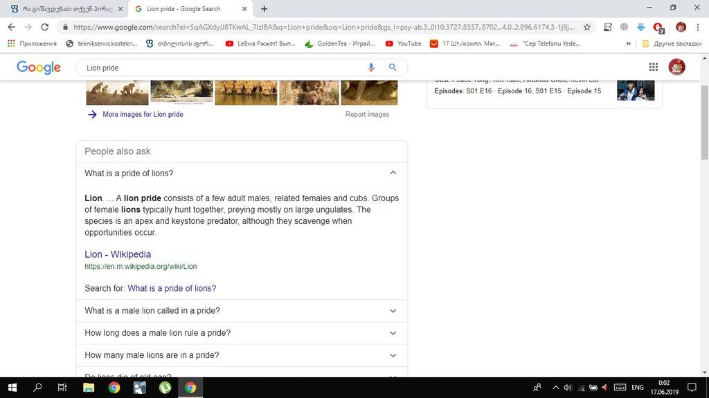Screen dimensions: 709x398
Task: Click the page vertical scrollbar thumb
Action: tap(704, 122)
